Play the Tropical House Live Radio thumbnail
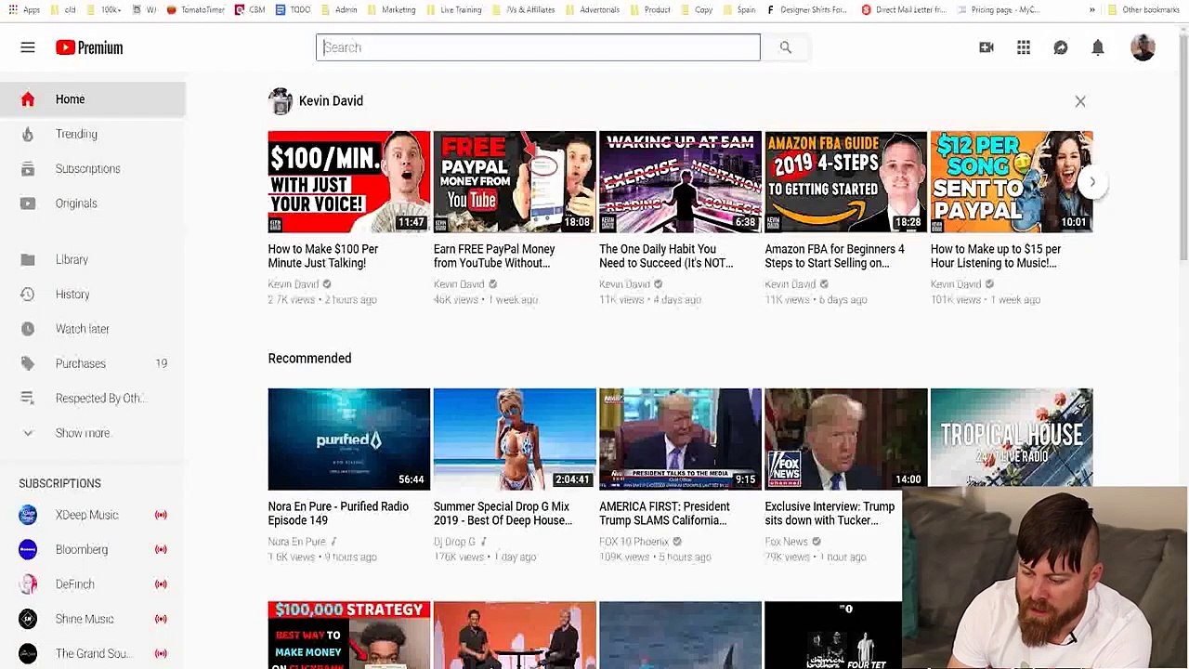 [x=1012, y=437]
